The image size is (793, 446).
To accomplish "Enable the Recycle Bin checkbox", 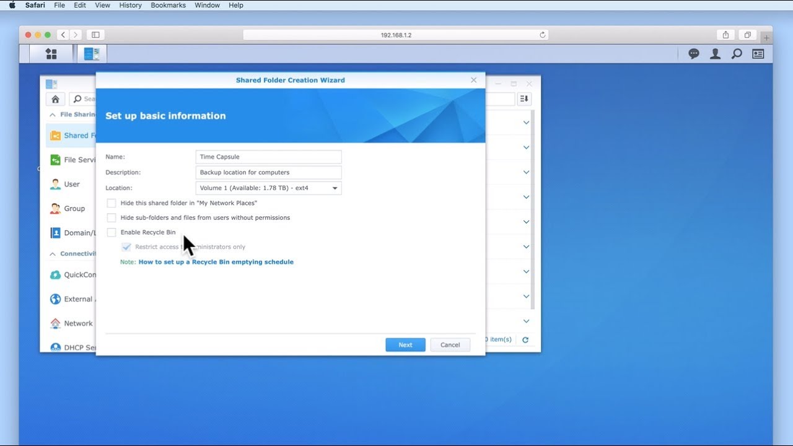I will [x=112, y=232].
